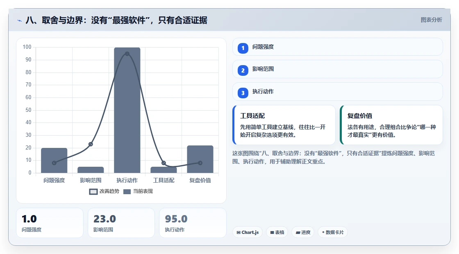
Task: Click the numbered badge 2 for 影响范围
Action: click(243, 70)
